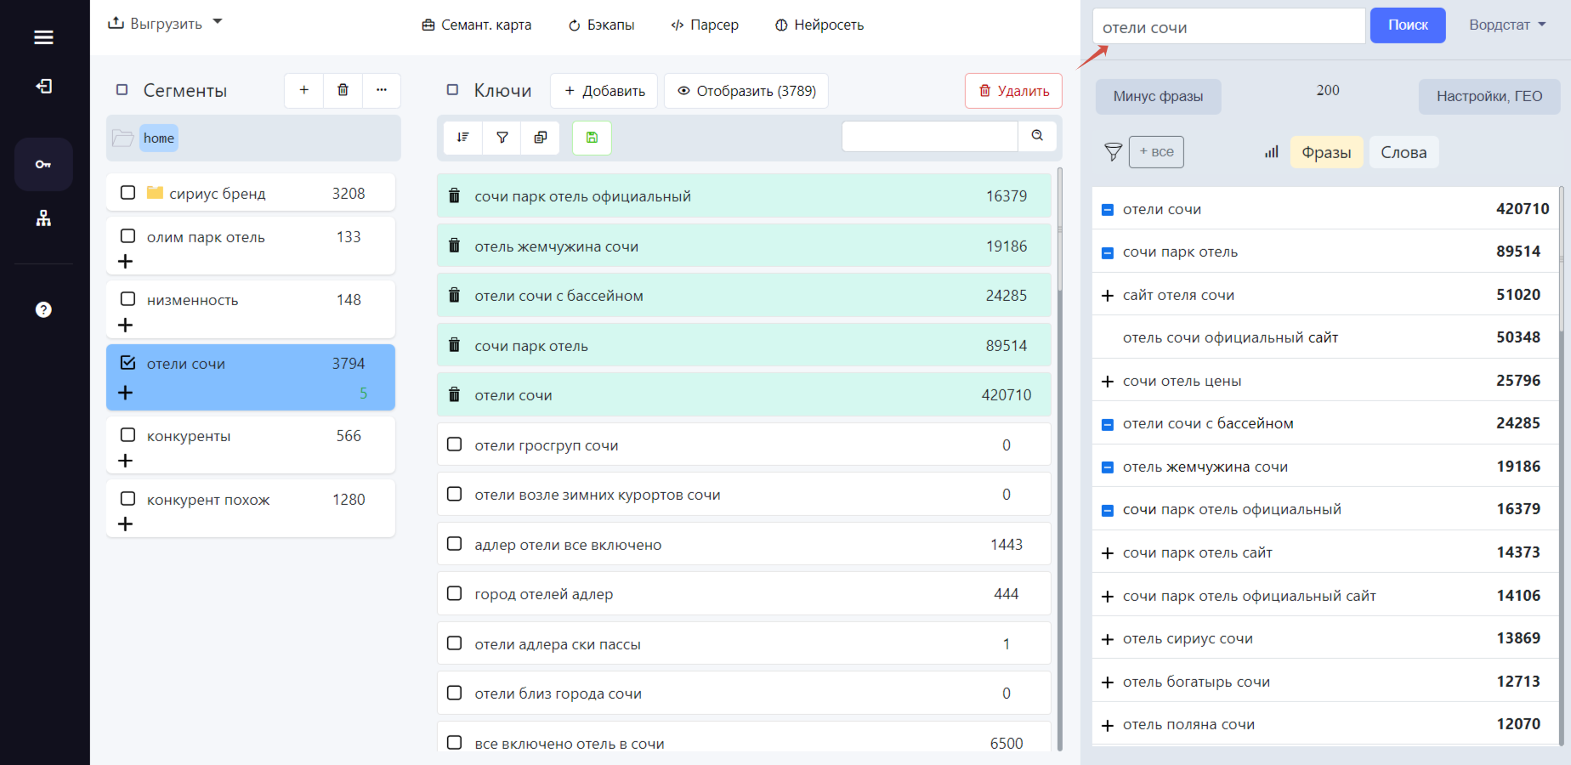Click the blue Поиск button

(1408, 25)
